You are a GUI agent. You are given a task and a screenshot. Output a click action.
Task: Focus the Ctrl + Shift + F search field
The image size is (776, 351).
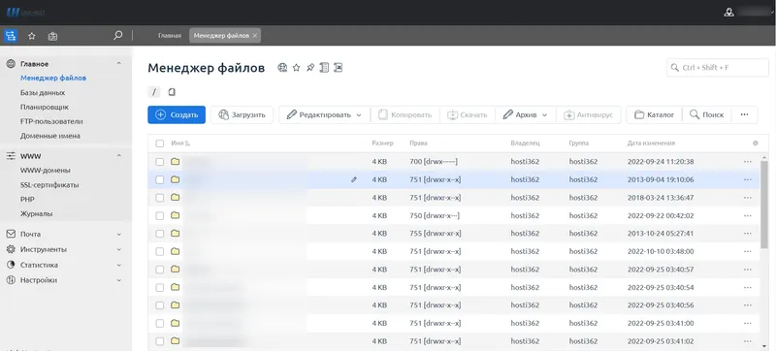[x=718, y=68]
